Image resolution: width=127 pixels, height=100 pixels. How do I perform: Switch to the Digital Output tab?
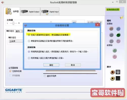[30, 12]
